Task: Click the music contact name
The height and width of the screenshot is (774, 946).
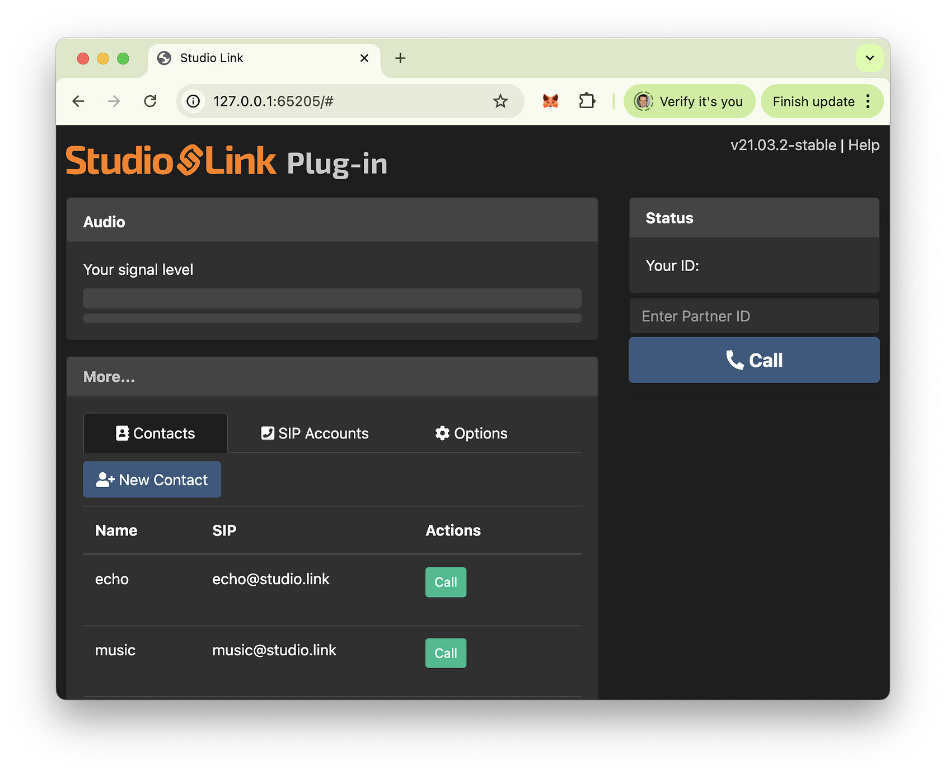Action: tap(115, 650)
